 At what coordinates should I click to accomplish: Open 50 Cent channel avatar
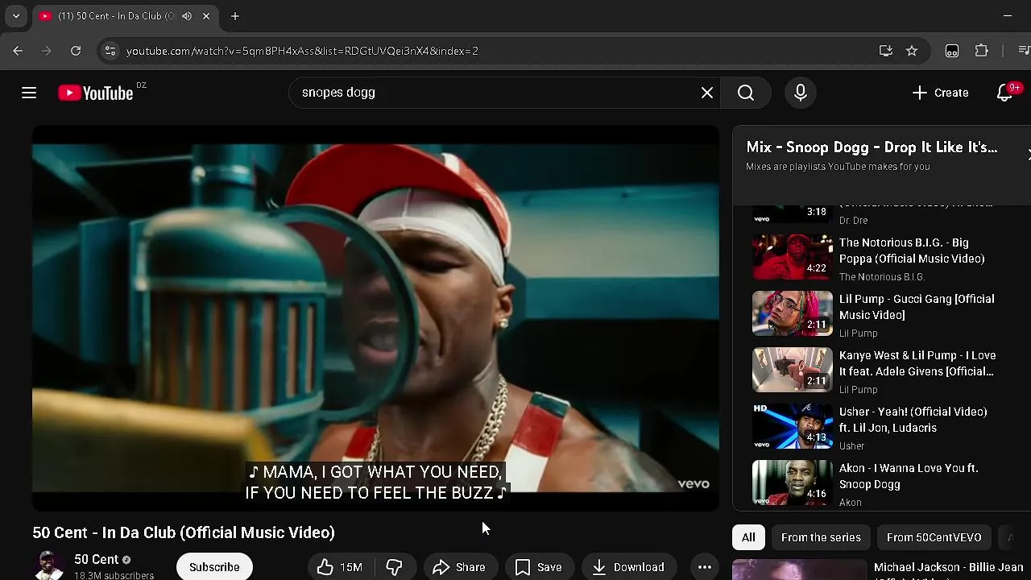[48, 565]
